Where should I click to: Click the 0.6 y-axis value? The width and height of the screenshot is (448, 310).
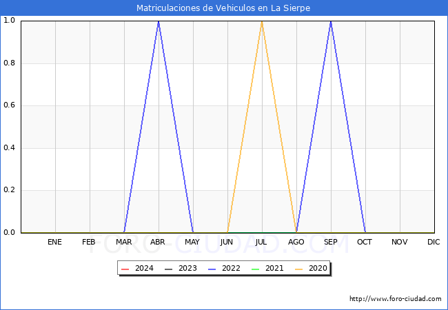[x=9, y=105]
